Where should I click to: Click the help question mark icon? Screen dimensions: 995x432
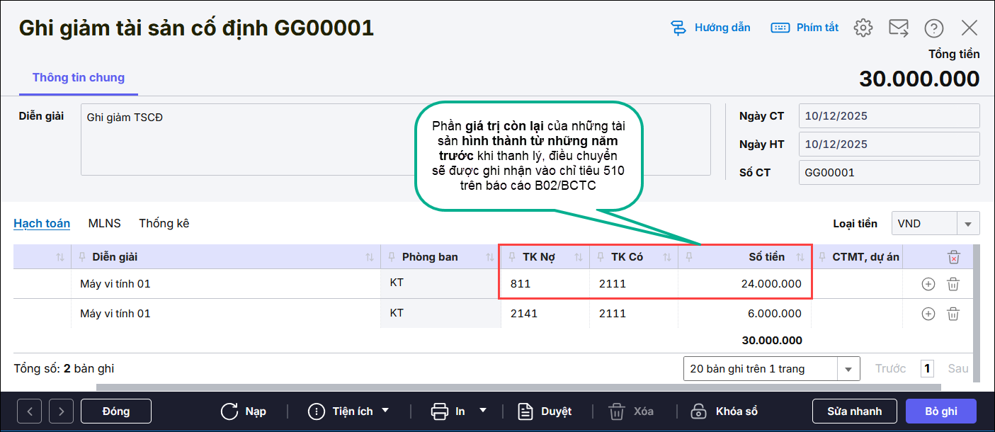(933, 28)
